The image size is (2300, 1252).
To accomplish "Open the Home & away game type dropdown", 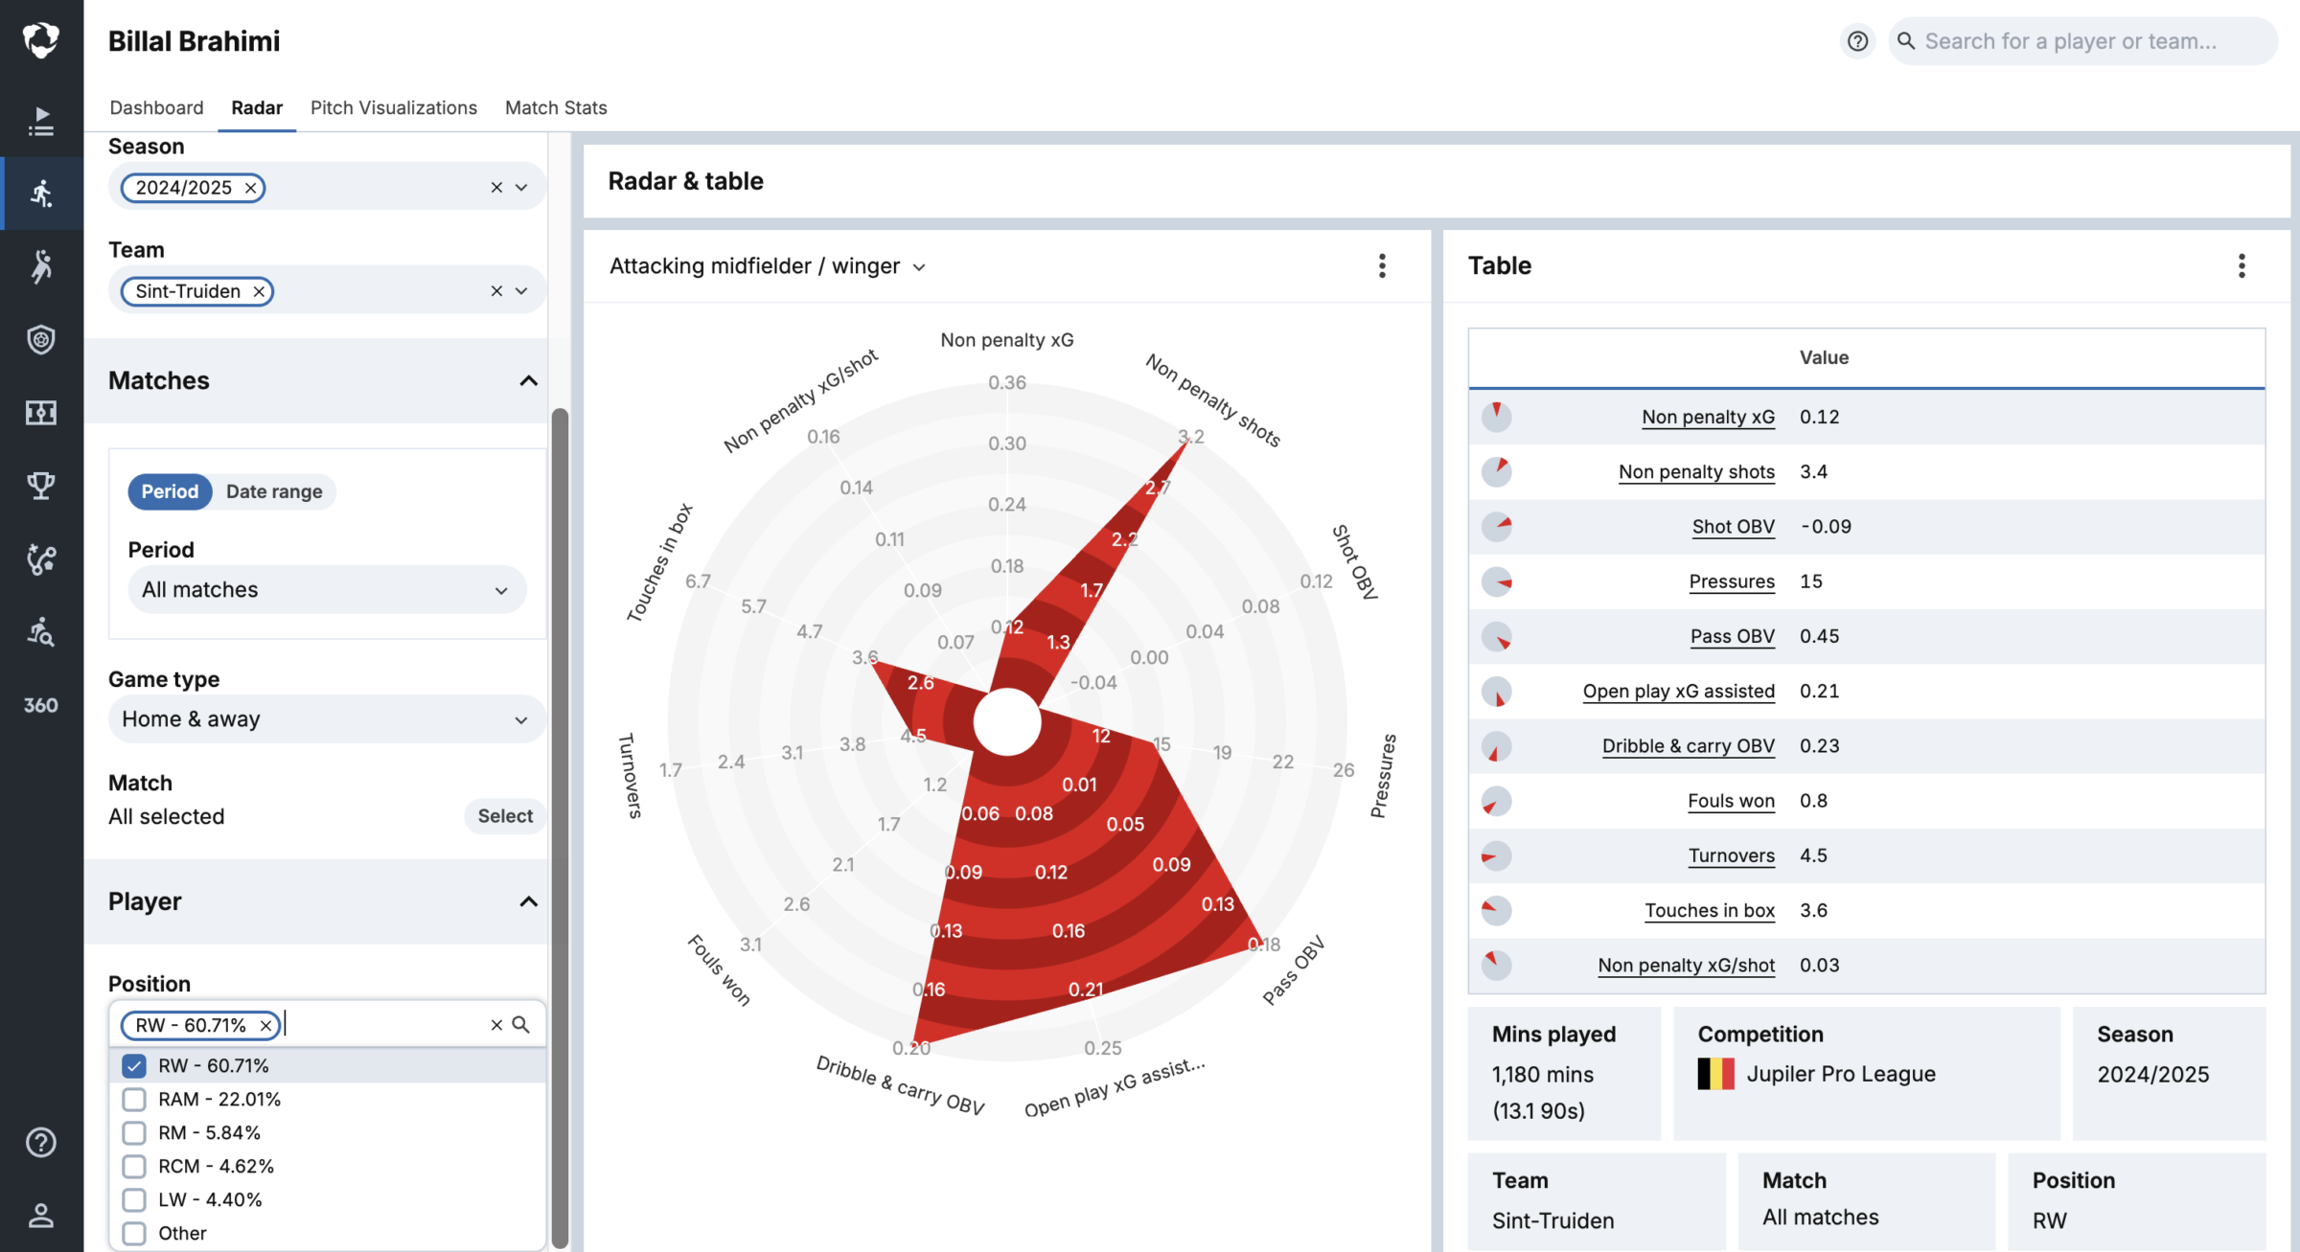I will [327, 718].
